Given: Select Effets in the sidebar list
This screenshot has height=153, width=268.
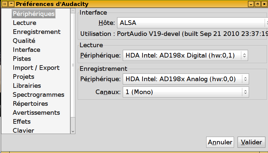Looking at the screenshot, I should pos(22,122).
